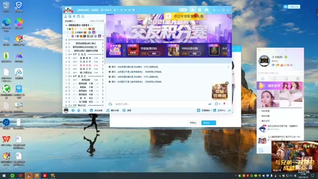318x179 pixels.
Task: Open the send button dropdown arrow in dialog
Action: pos(213,123)
